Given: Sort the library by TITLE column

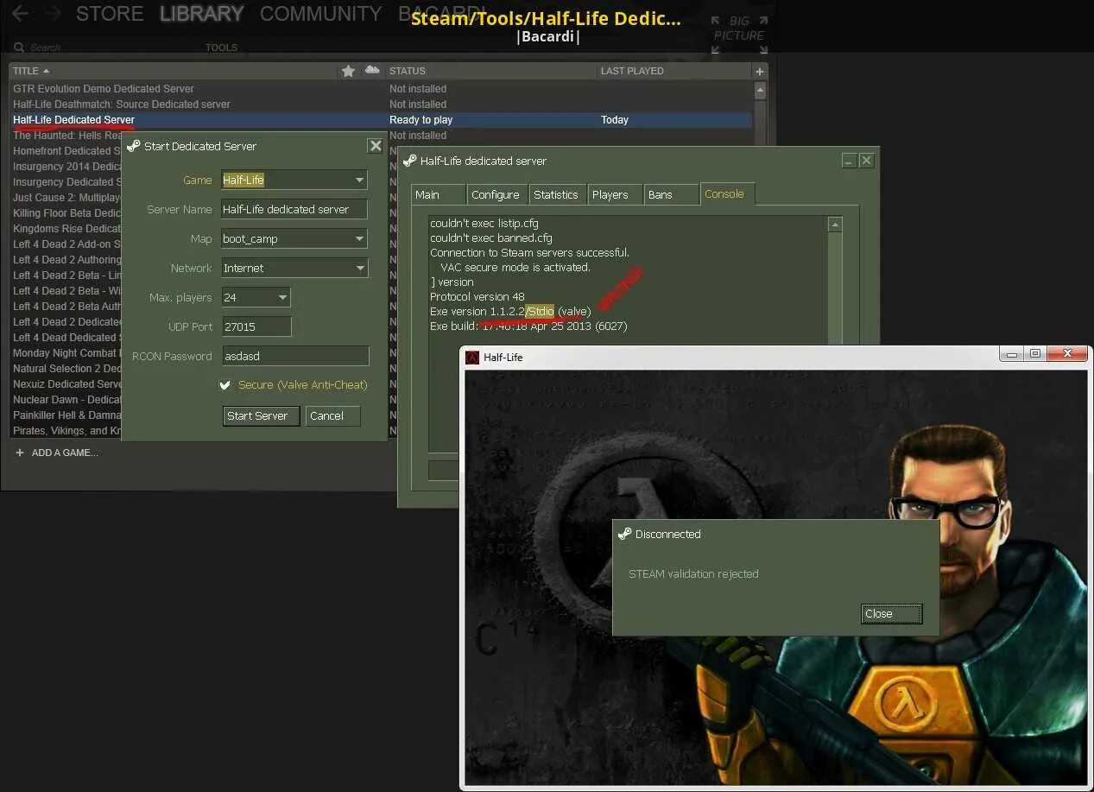Looking at the screenshot, I should click(x=31, y=71).
